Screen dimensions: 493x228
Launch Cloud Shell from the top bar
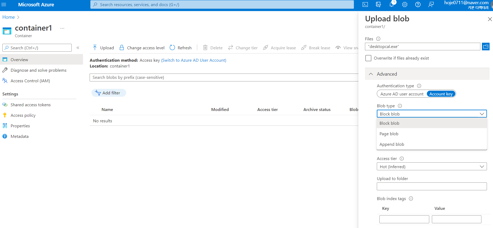click(365, 4)
